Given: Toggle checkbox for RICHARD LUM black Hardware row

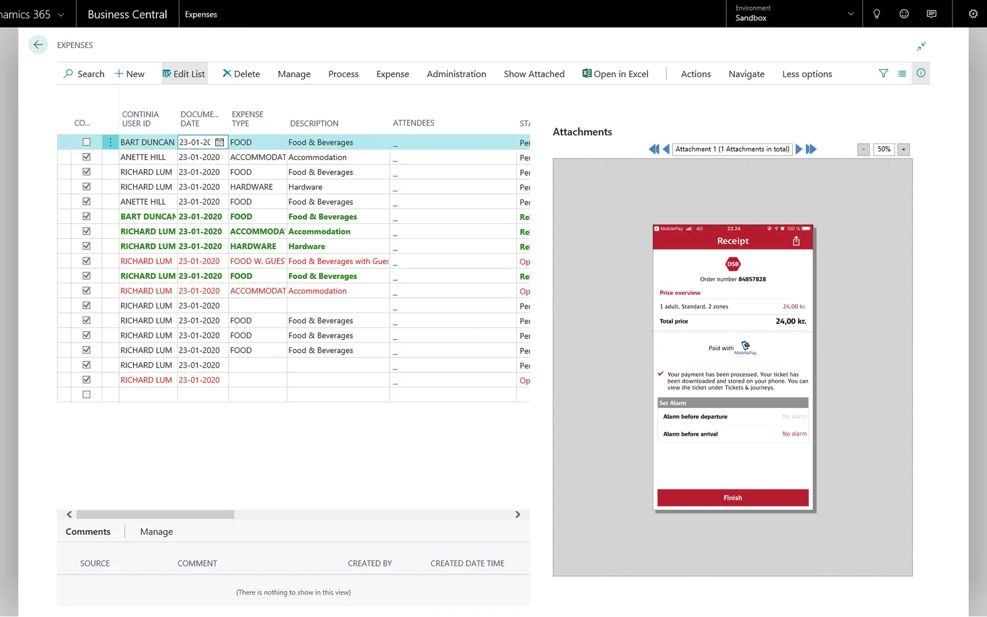Looking at the screenshot, I should pyautogui.click(x=86, y=187).
